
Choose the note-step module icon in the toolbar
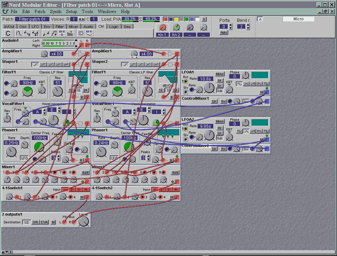tap(54, 33)
